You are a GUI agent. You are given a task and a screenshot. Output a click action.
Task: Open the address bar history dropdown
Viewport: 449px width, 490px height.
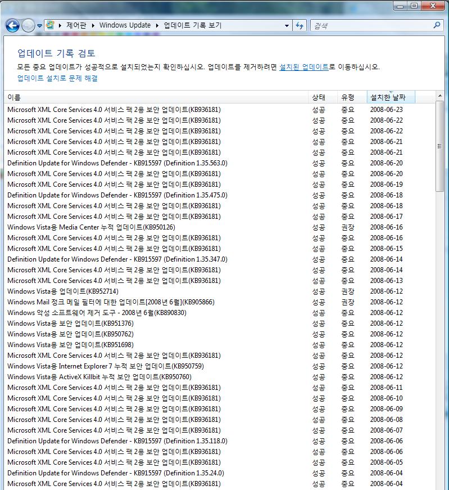pos(287,26)
